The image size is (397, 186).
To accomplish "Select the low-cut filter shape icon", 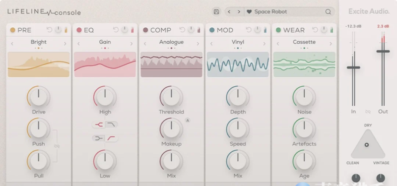I will [111, 138].
